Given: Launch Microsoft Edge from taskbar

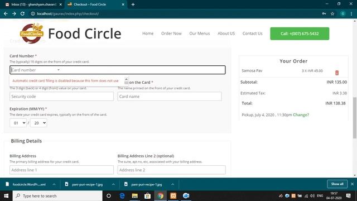Looking at the screenshot, I should pyautogui.click(x=122, y=196).
